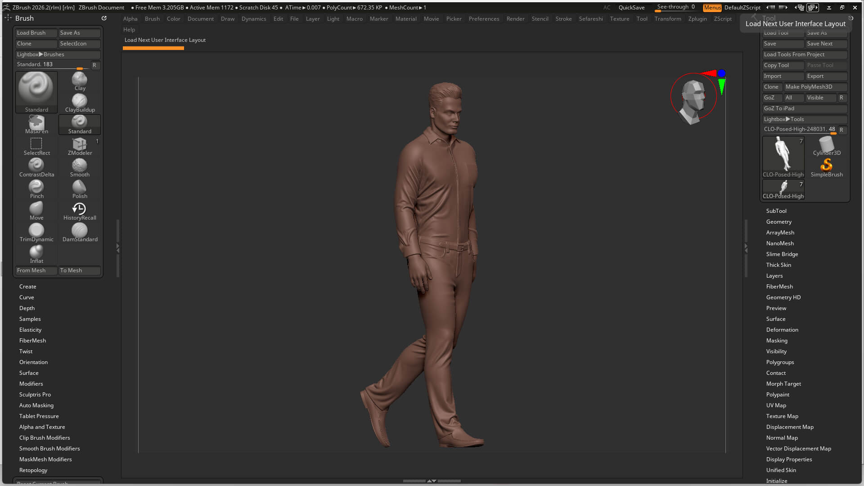Open the Zplugin menu
Image resolution: width=864 pixels, height=486 pixels.
[x=697, y=19]
